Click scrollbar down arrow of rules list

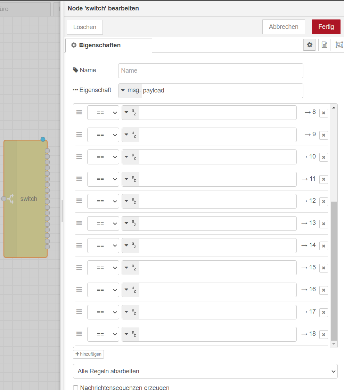click(334, 344)
